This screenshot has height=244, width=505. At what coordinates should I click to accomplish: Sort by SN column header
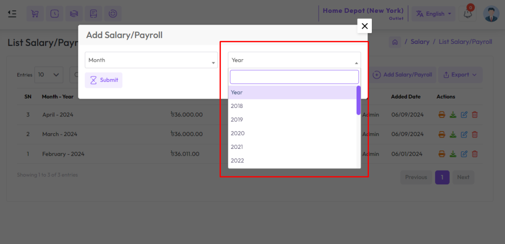(x=28, y=97)
